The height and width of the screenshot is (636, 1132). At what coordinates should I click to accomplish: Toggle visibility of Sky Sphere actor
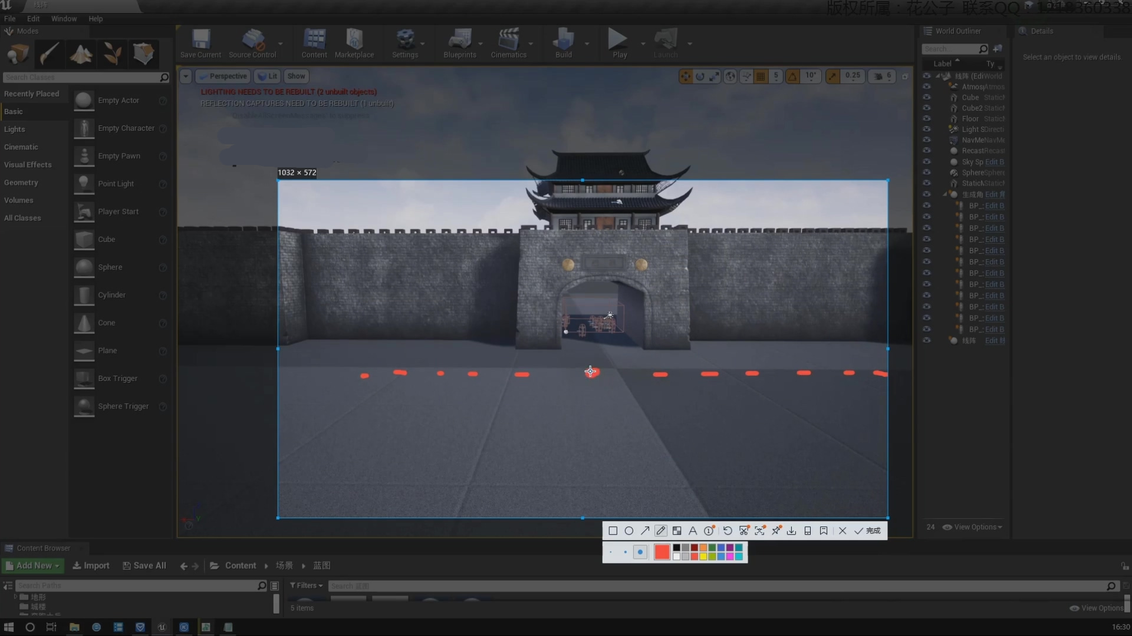pos(926,161)
